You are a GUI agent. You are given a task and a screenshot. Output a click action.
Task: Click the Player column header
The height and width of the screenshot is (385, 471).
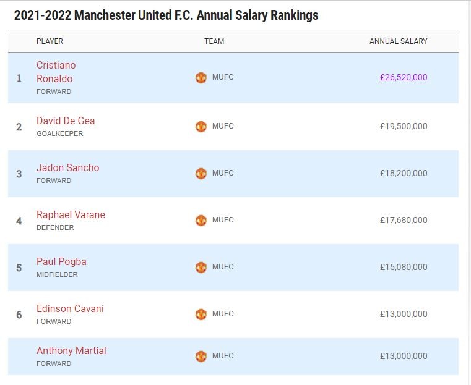[50, 41]
